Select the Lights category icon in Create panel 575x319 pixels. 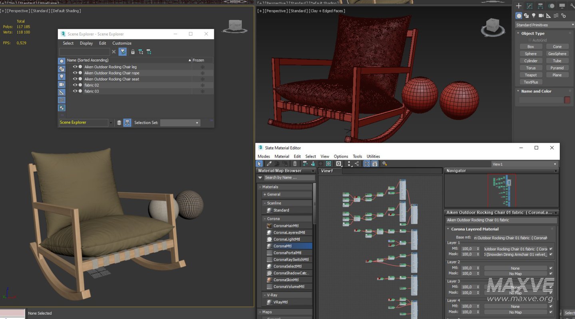coord(533,16)
